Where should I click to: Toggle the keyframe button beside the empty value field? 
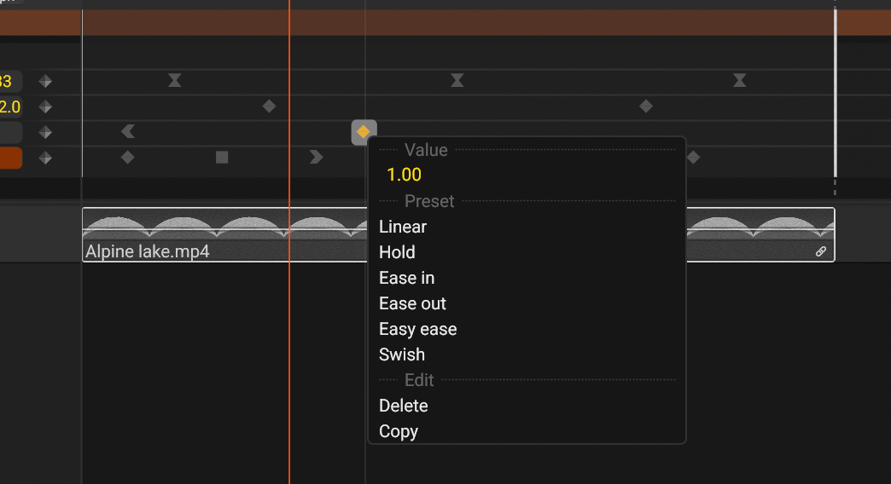pos(45,133)
